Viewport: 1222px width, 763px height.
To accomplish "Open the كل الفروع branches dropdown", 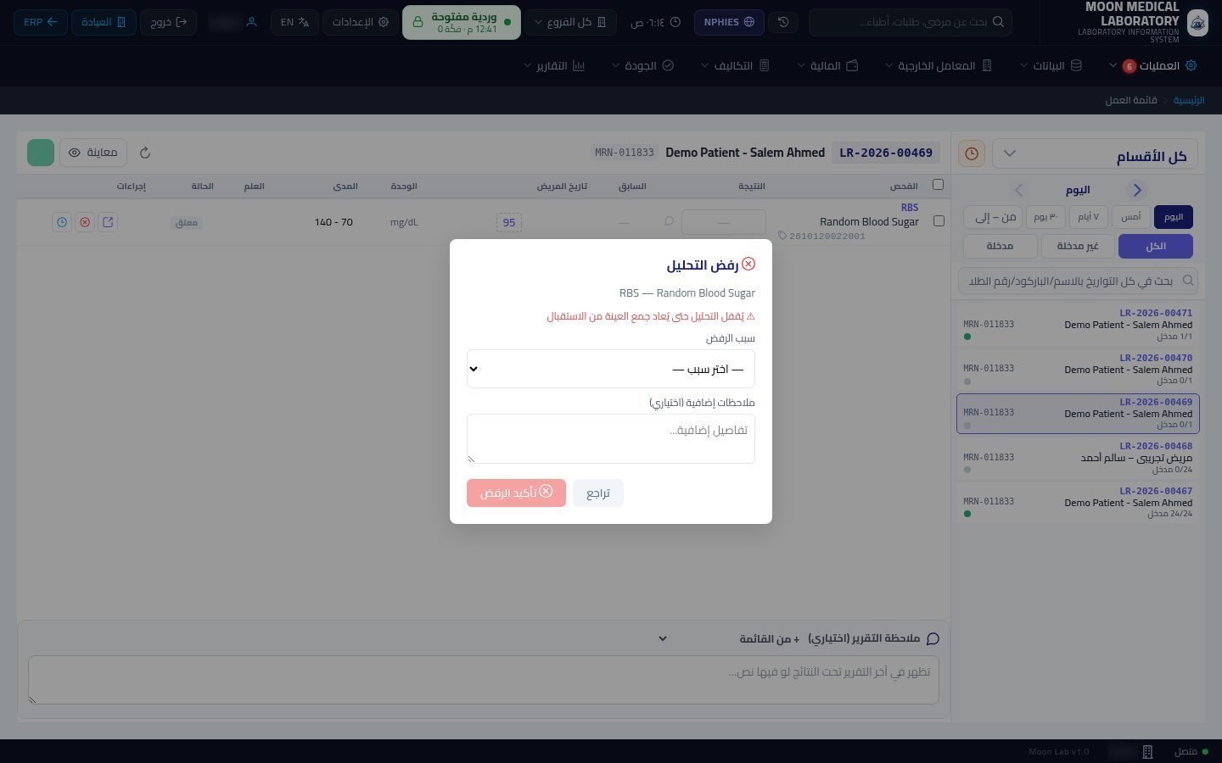I will click(570, 22).
